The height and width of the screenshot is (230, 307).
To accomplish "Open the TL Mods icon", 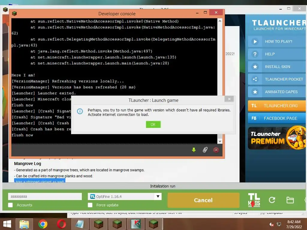I will 254,200.
